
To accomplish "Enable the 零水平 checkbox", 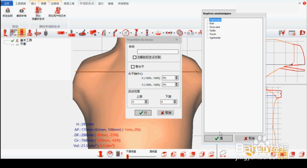I will click(x=133, y=67).
